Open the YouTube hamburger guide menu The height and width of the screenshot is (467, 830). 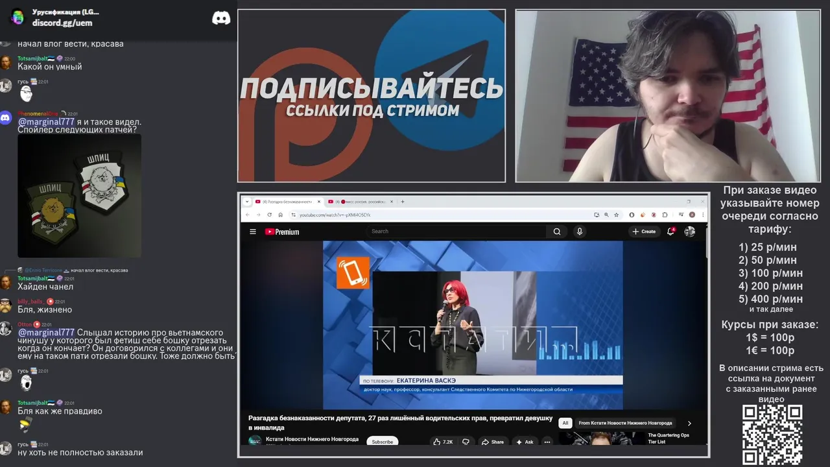pyautogui.click(x=253, y=232)
